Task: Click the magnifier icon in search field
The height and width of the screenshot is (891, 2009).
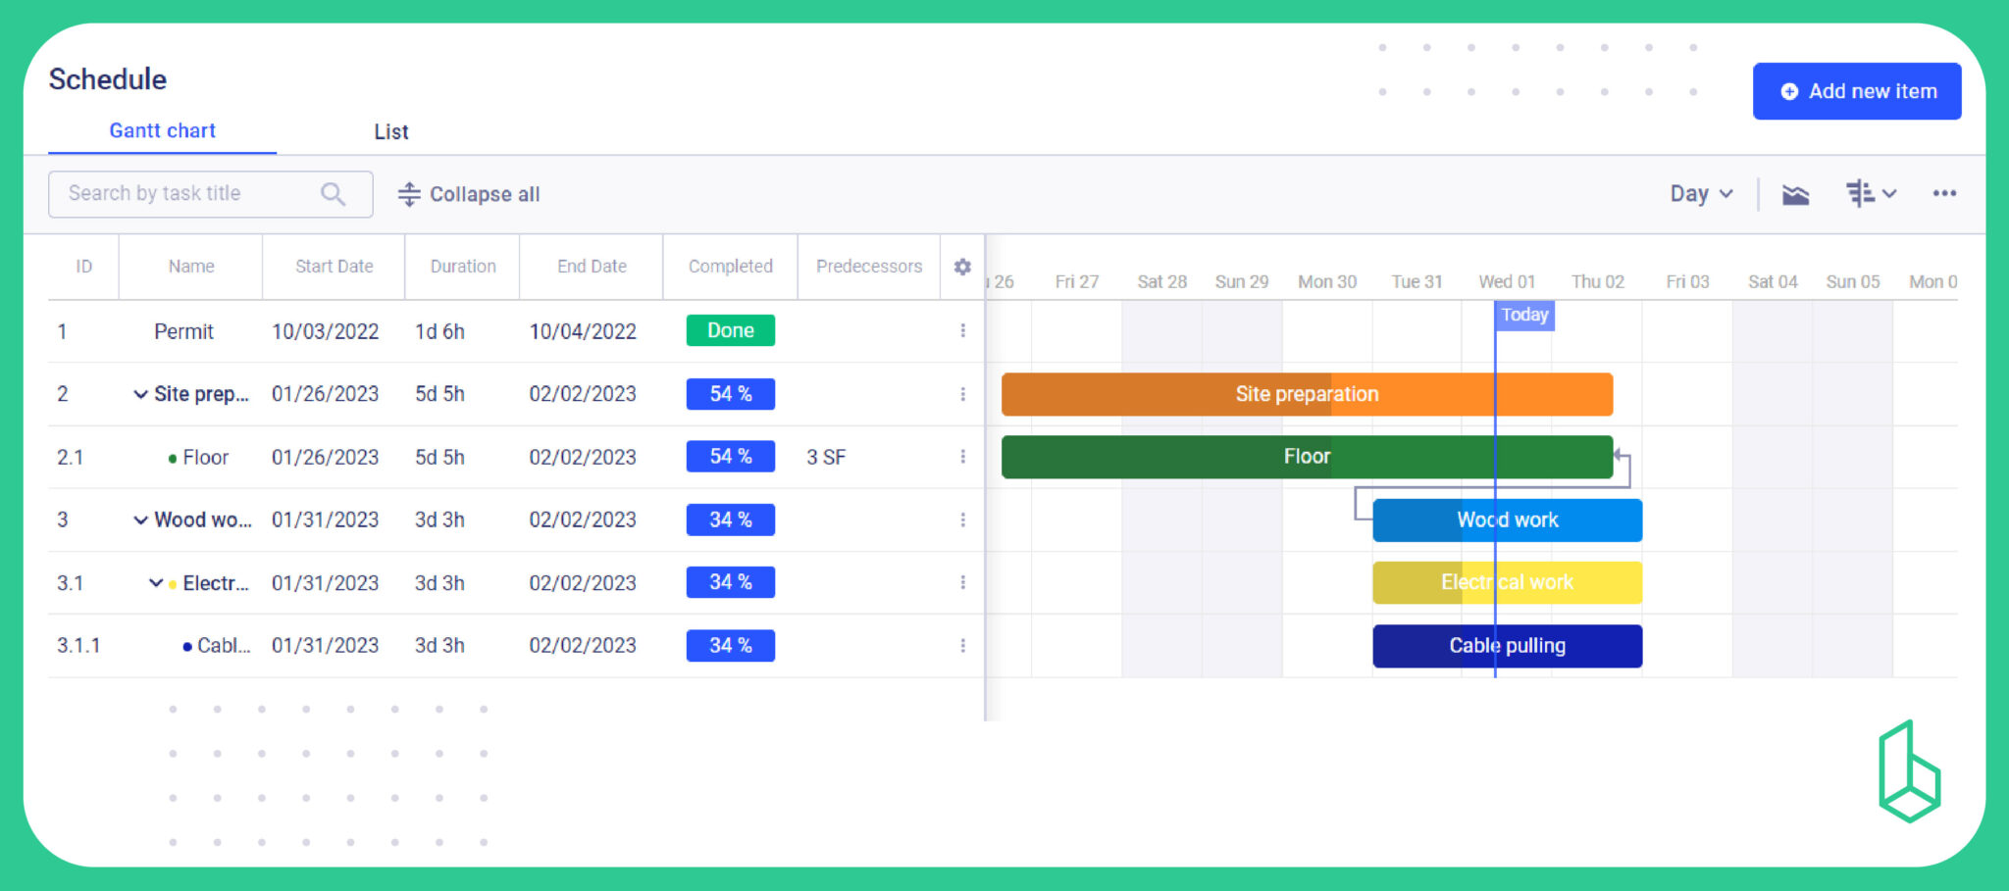Action: 333,193
